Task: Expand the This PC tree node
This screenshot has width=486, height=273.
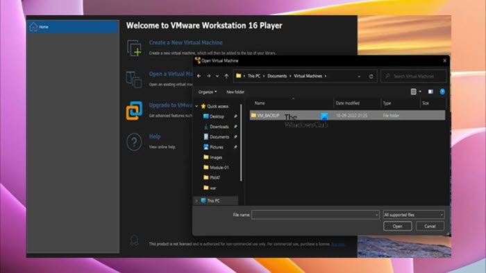Action: (x=196, y=201)
